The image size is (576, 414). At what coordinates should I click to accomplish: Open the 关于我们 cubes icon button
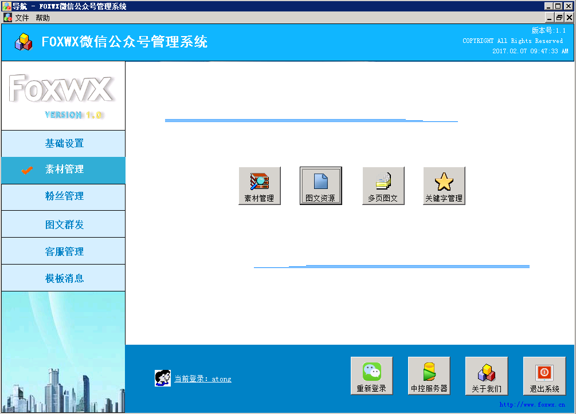487,376
